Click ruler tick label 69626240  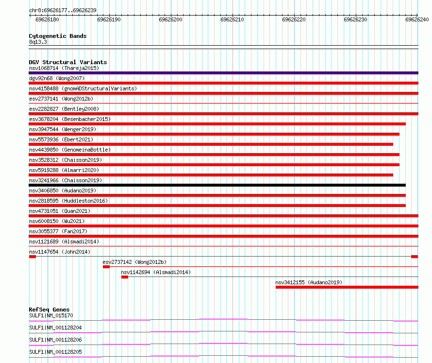pyautogui.click(x=417, y=19)
